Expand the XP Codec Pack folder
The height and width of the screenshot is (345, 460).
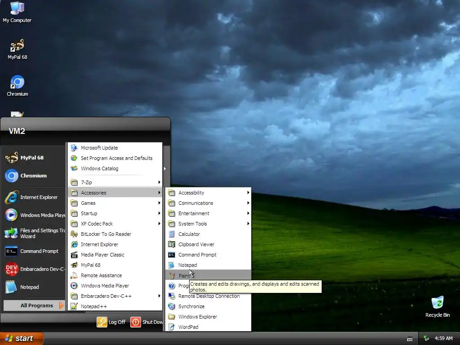tap(115, 224)
